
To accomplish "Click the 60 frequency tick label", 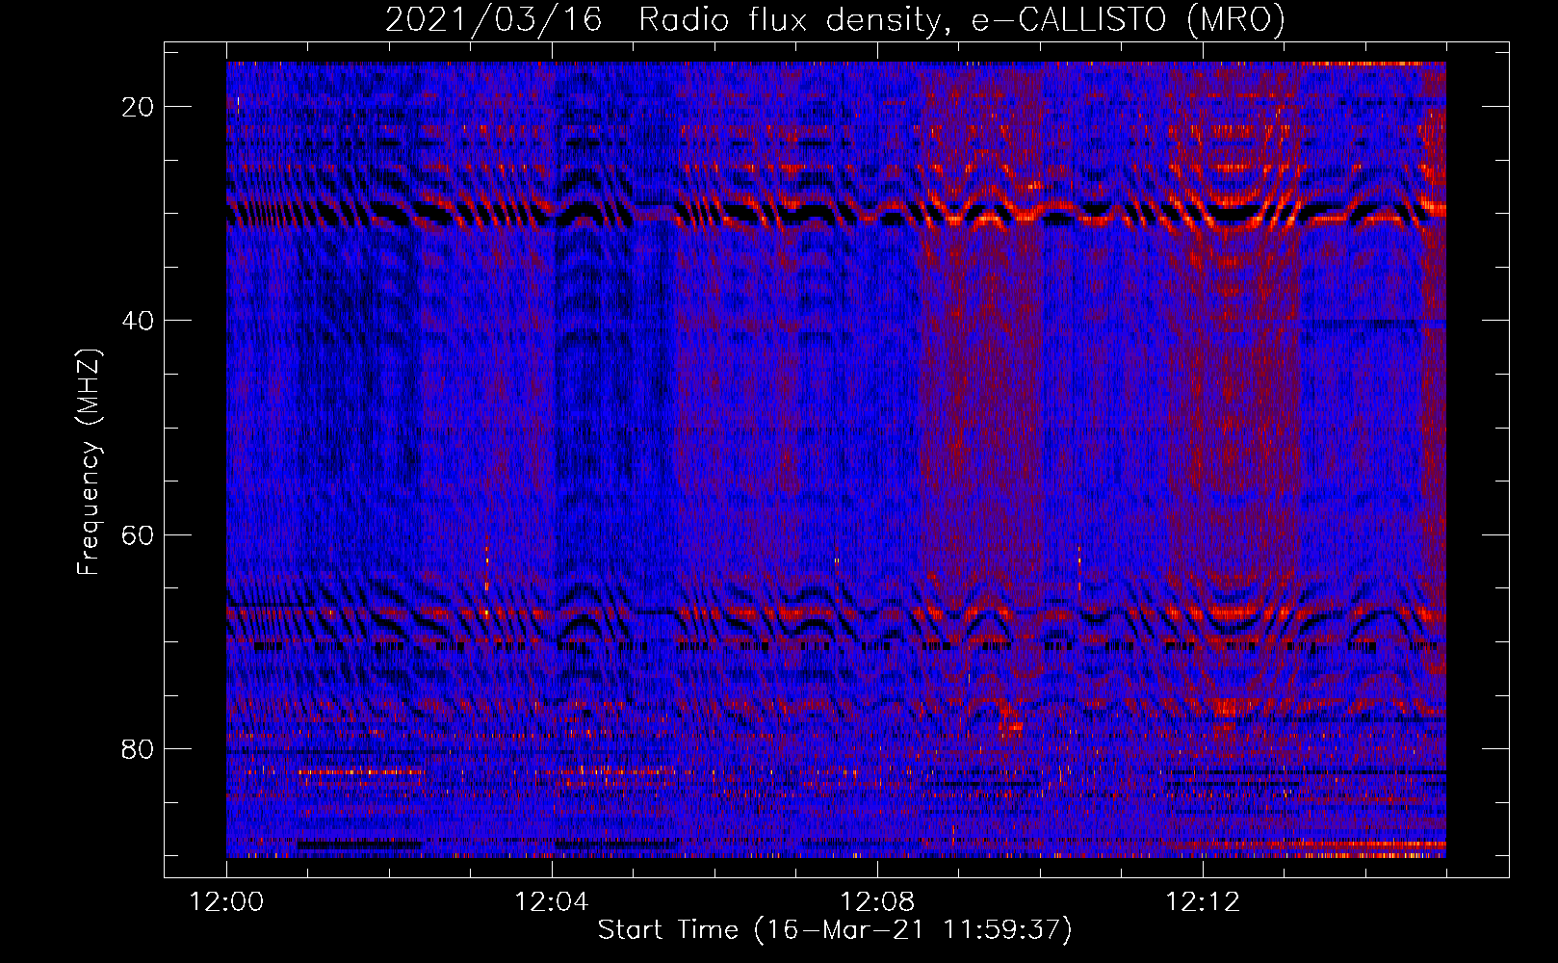I will (138, 535).
